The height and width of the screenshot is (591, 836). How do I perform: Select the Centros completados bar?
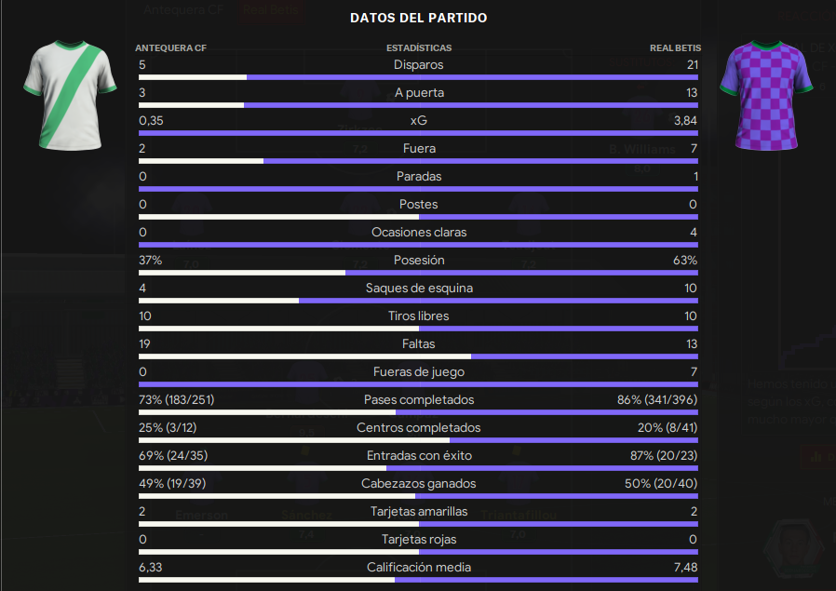click(418, 440)
